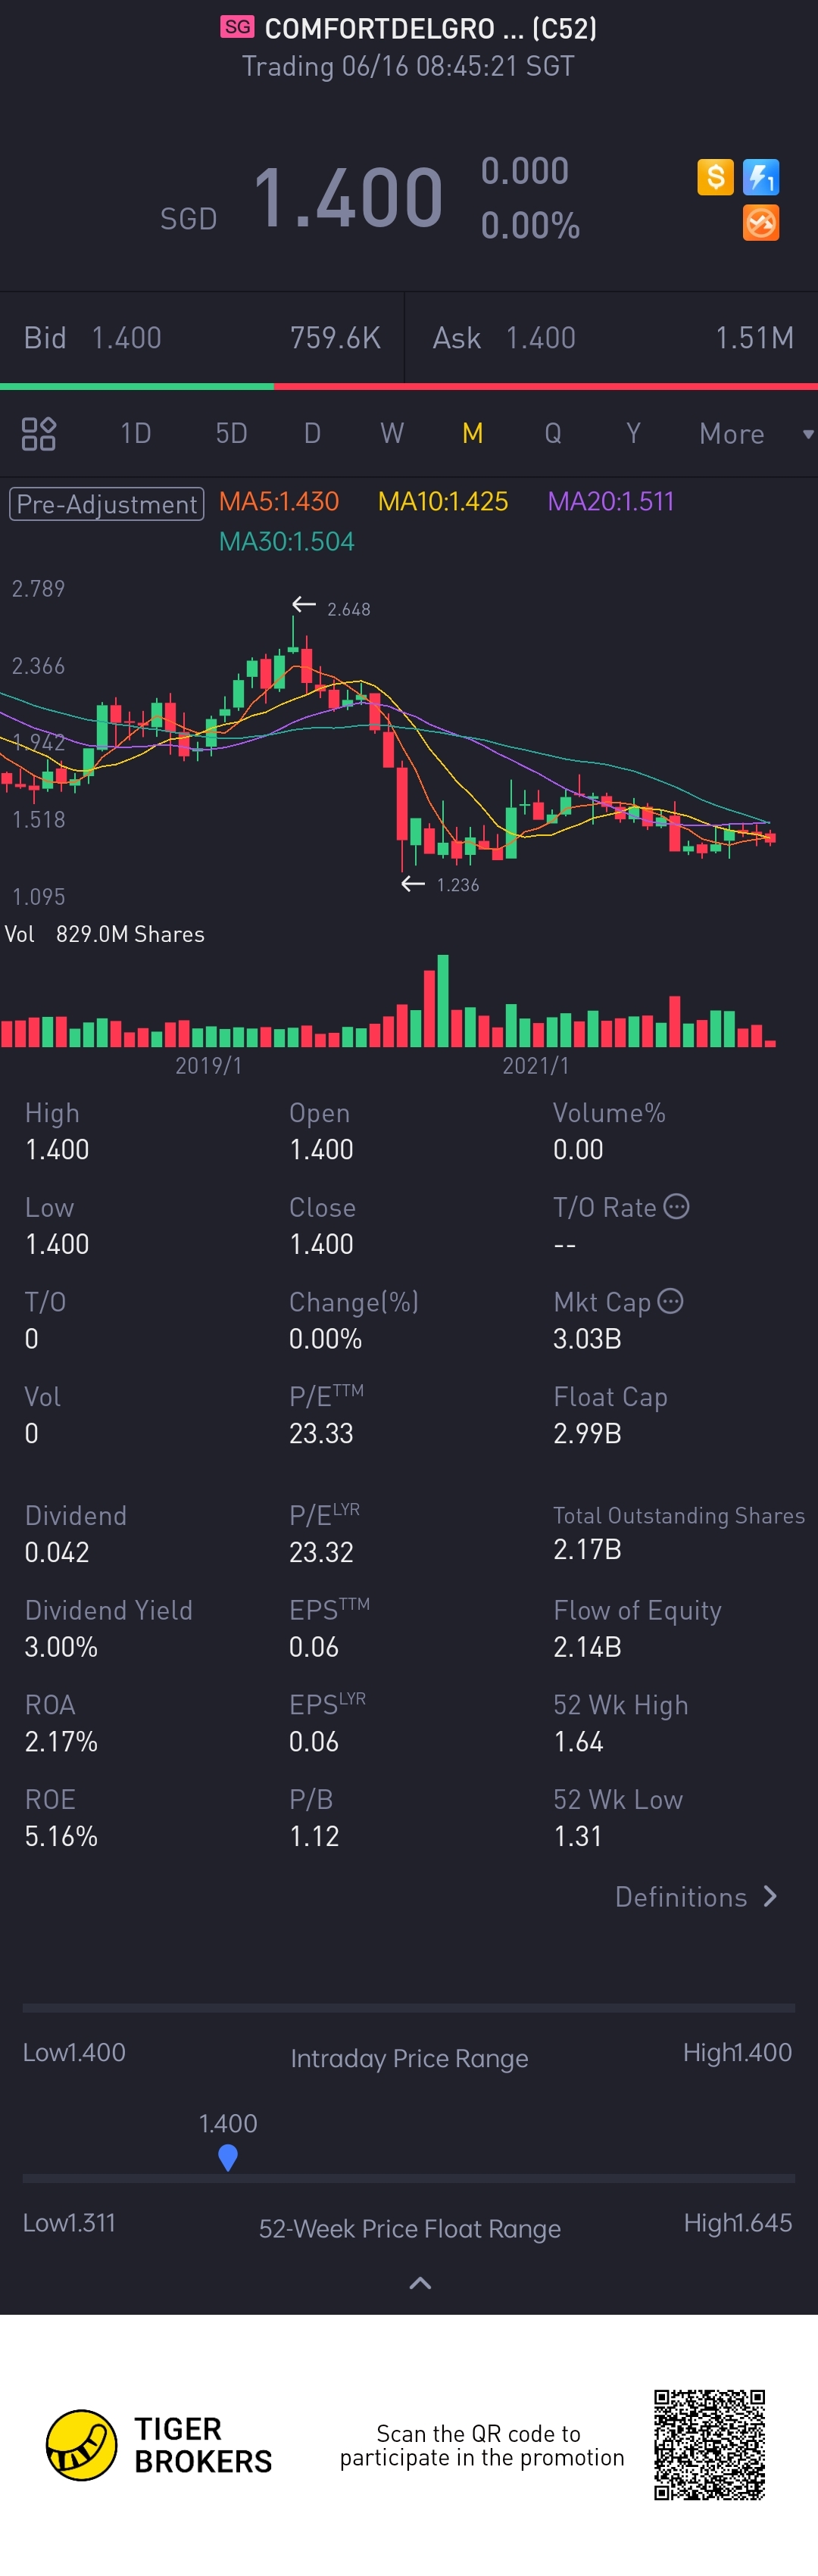Click the blue lightning bolt badge

click(x=761, y=177)
